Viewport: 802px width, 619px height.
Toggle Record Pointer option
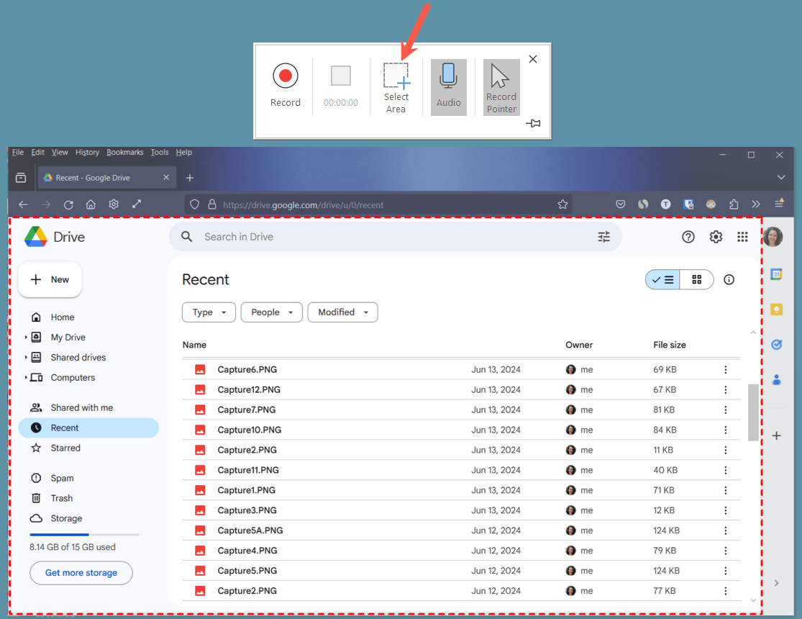pos(501,87)
